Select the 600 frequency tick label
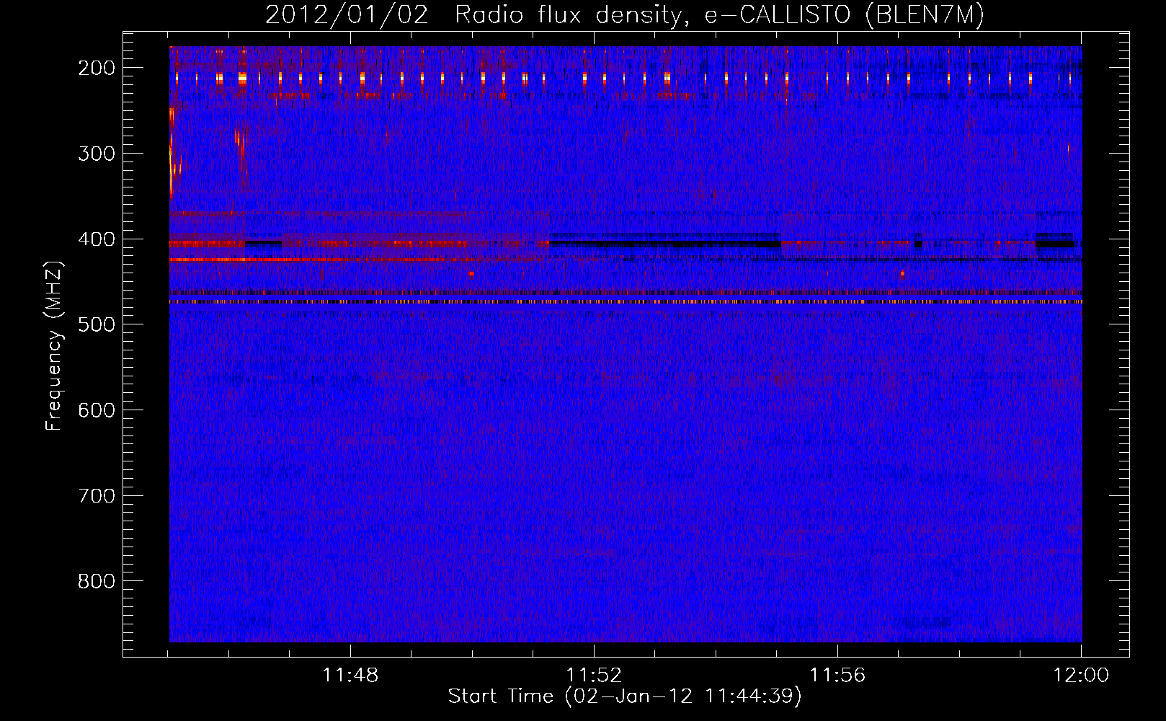The height and width of the screenshot is (721, 1166). point(97,410)
